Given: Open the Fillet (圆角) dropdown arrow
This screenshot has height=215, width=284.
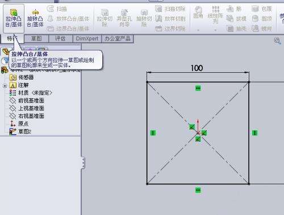Looking at the screenshot, I should (198, 30).
